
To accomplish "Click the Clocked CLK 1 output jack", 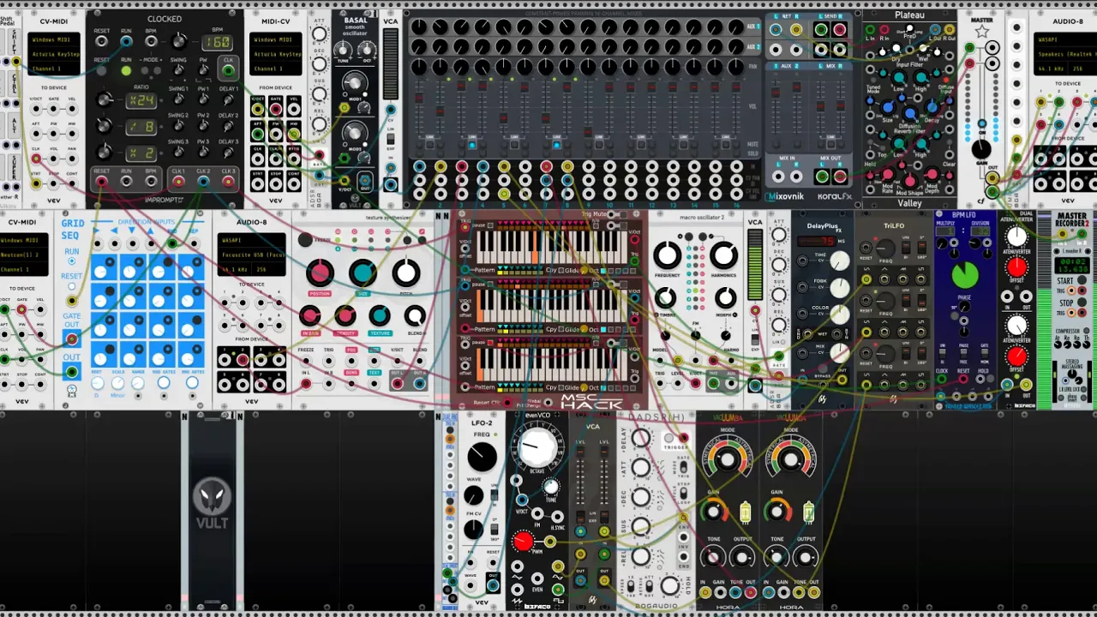I will 178,181.
